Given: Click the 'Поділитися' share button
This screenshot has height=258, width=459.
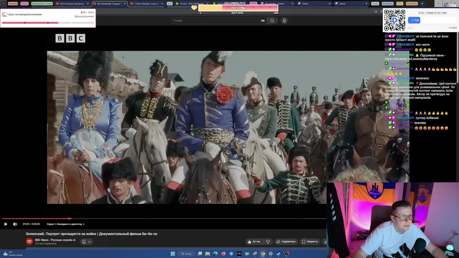Looking at the screenshot, I should pos(286,242).
